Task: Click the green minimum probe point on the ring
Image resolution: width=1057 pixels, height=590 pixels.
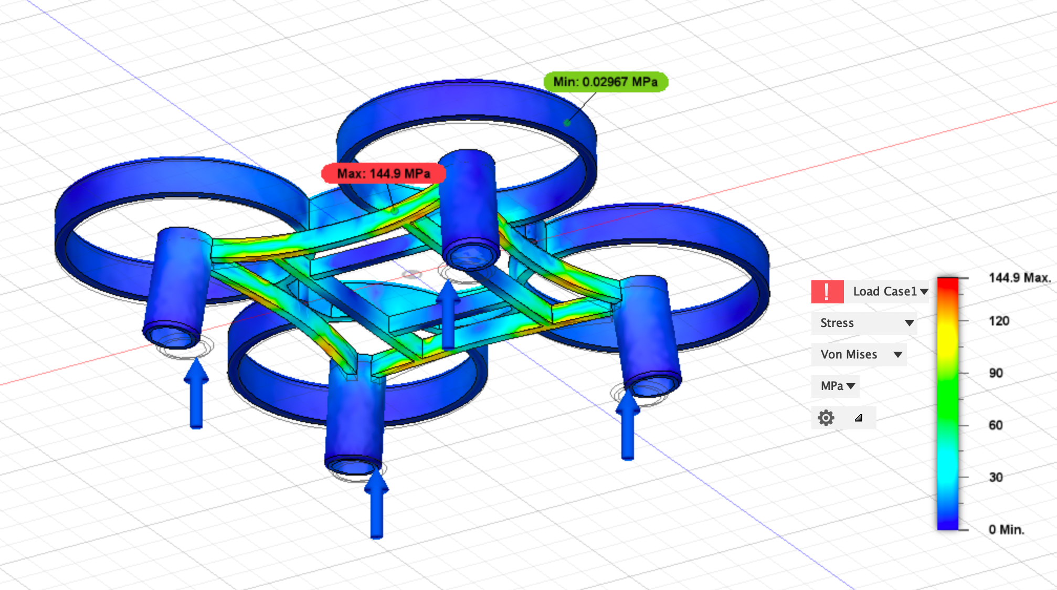Action: pos(568,122)
